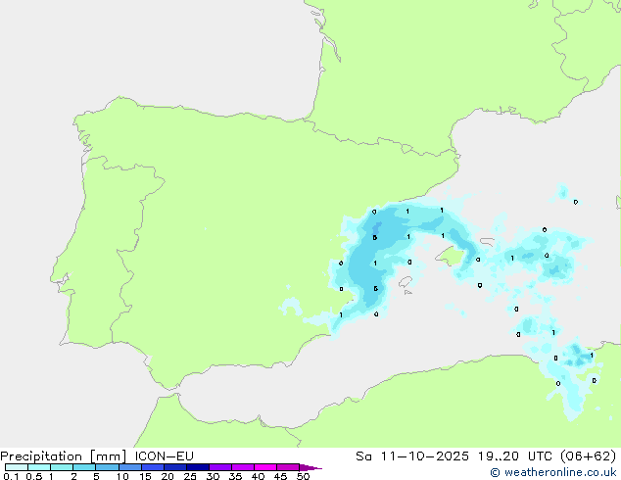The height and width of the screenshot is (480, 621).
Task: Click the '45' legend scale label
Action: (x=280, y=476)
